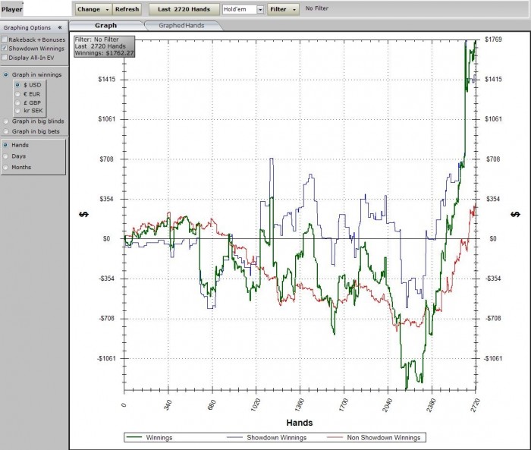Choose $ USD currency

point(17,85)
